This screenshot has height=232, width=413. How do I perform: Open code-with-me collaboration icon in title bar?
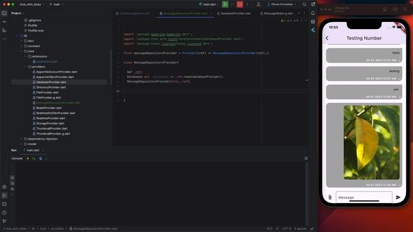tap(258, 5)
